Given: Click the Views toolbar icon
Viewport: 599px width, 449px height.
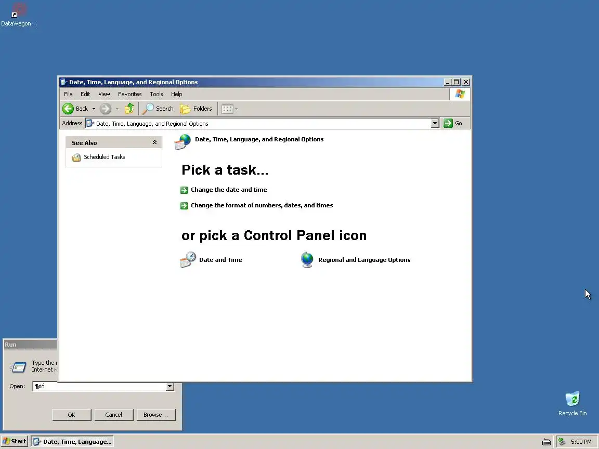Looking at the screenshot, I should (227, 109).
